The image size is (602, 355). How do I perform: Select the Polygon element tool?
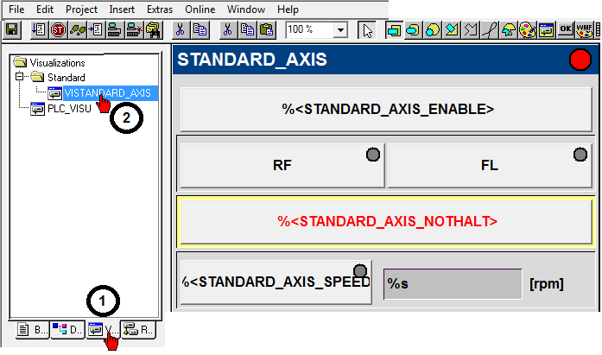click(452, 30)
